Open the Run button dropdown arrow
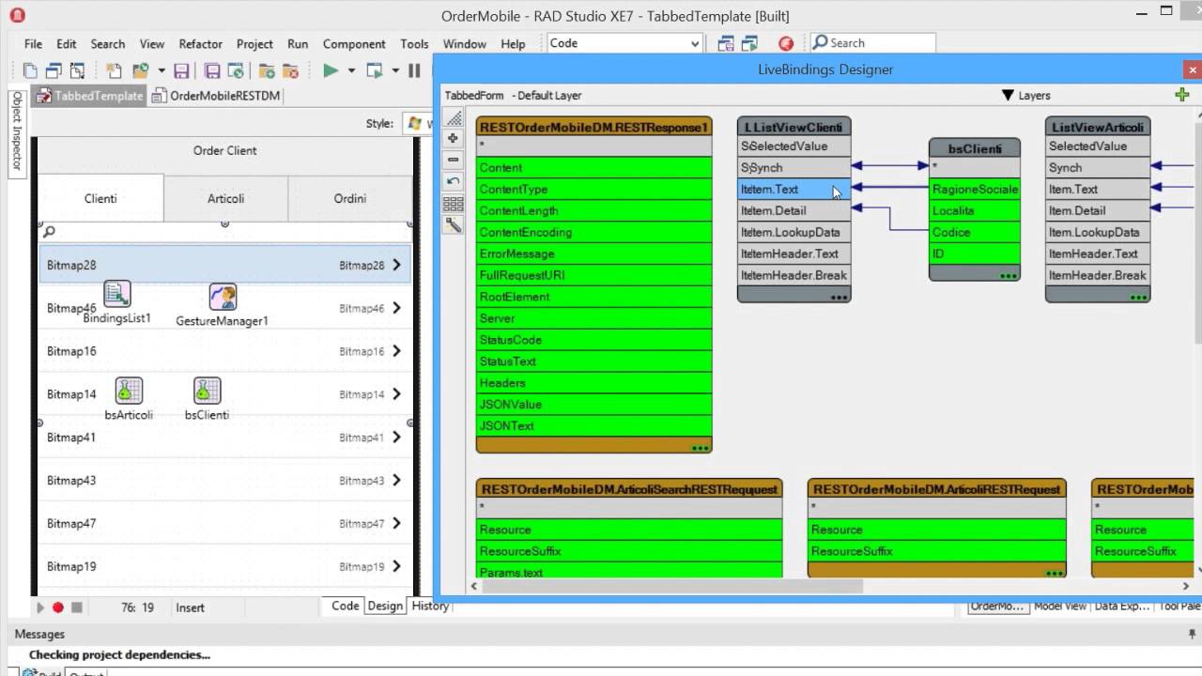This screenshot has height=676, width=1202. point(351,70)
